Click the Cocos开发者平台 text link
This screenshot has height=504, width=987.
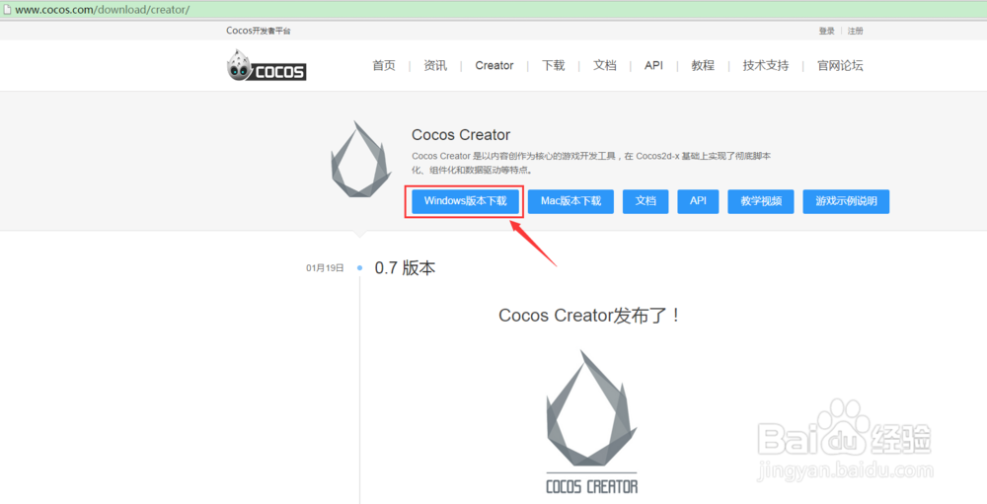point(259,31)
